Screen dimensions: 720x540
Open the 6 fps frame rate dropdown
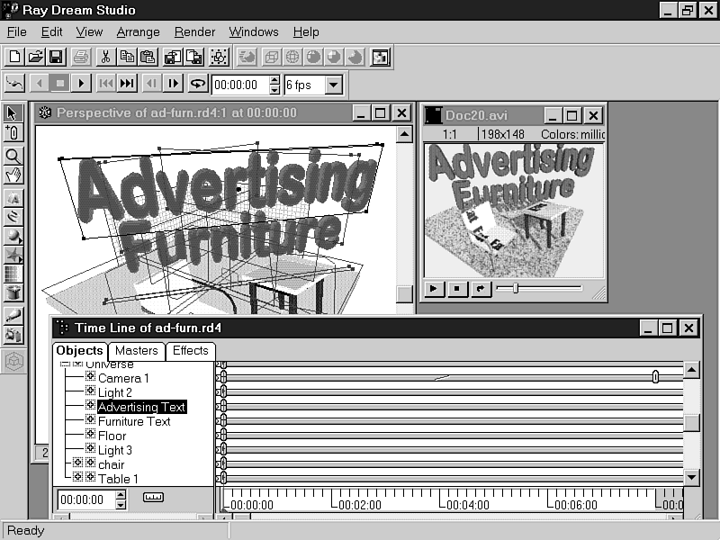coord(333,85)
